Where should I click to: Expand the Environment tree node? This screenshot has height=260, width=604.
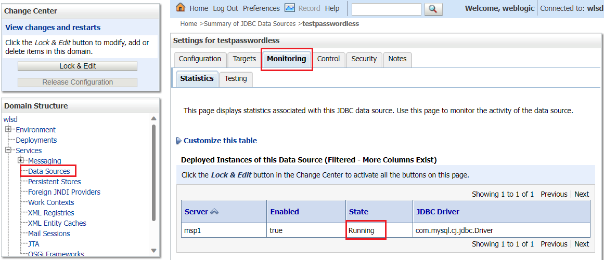[8, 129]
